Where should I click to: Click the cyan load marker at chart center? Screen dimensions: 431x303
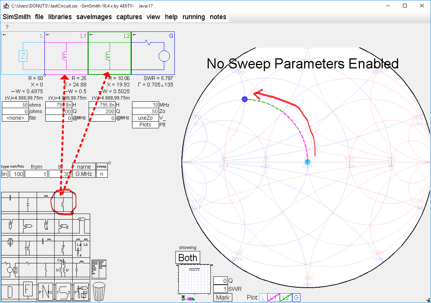click(308, 162)
